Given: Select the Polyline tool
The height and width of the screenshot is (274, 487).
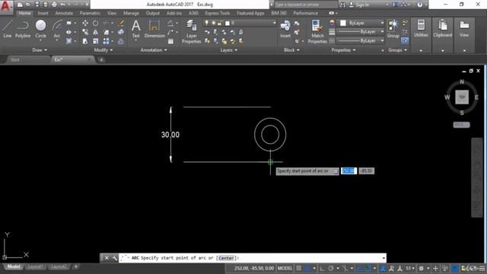Looking at the screenshot, I should click(23, 29).
